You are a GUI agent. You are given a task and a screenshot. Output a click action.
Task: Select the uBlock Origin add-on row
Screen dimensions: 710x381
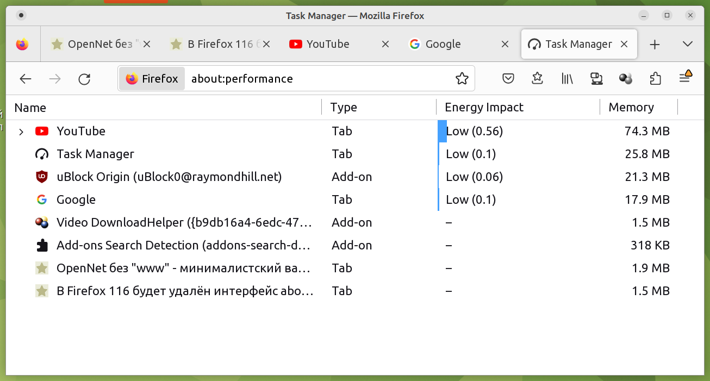coord(169,177)
